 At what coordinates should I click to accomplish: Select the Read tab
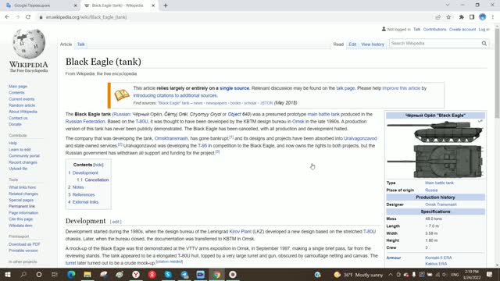(x=338, y=44)
